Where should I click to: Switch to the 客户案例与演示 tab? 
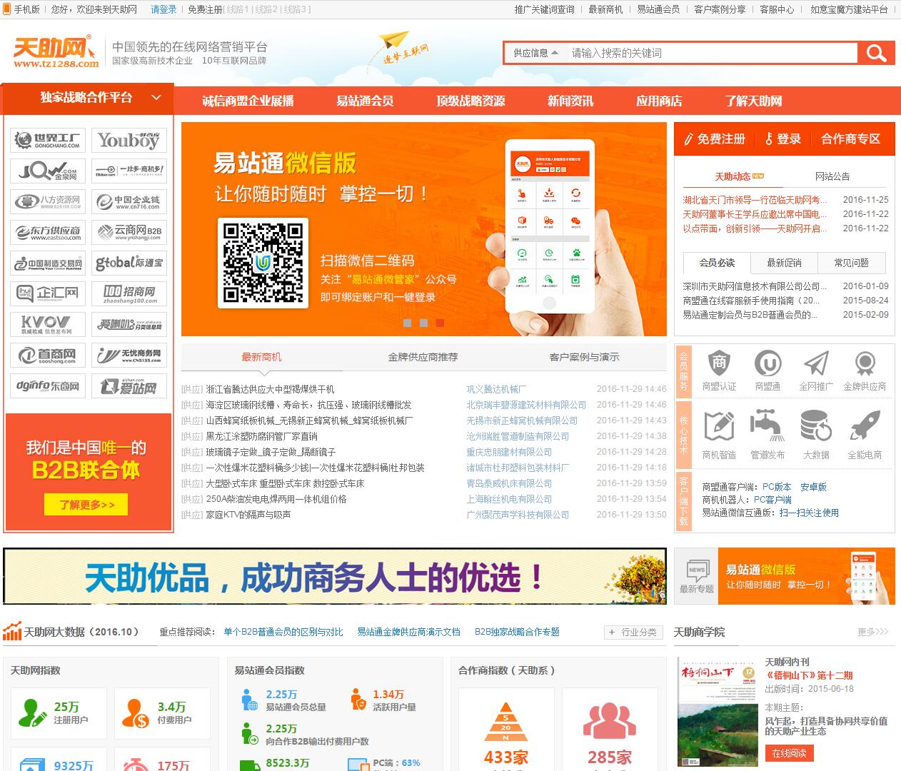click(584, 357)
